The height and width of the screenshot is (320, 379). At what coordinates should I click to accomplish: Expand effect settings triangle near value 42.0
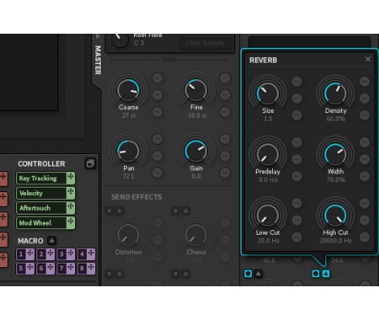[258, 274]
